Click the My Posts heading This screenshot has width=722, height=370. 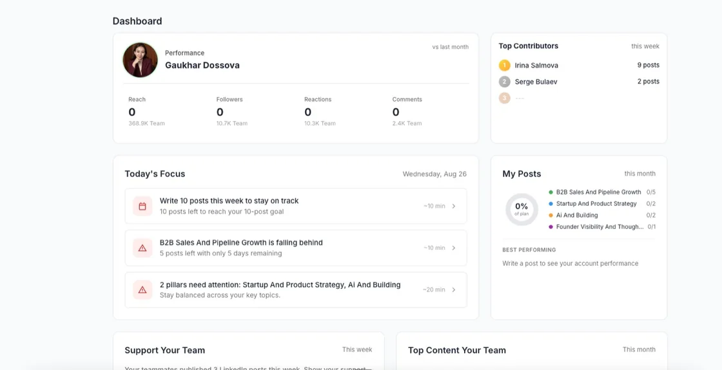tap(522, 174)
